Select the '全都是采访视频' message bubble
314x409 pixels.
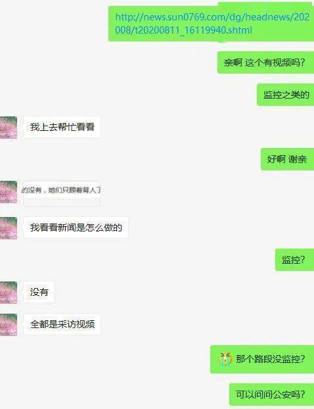click(62, 324)
